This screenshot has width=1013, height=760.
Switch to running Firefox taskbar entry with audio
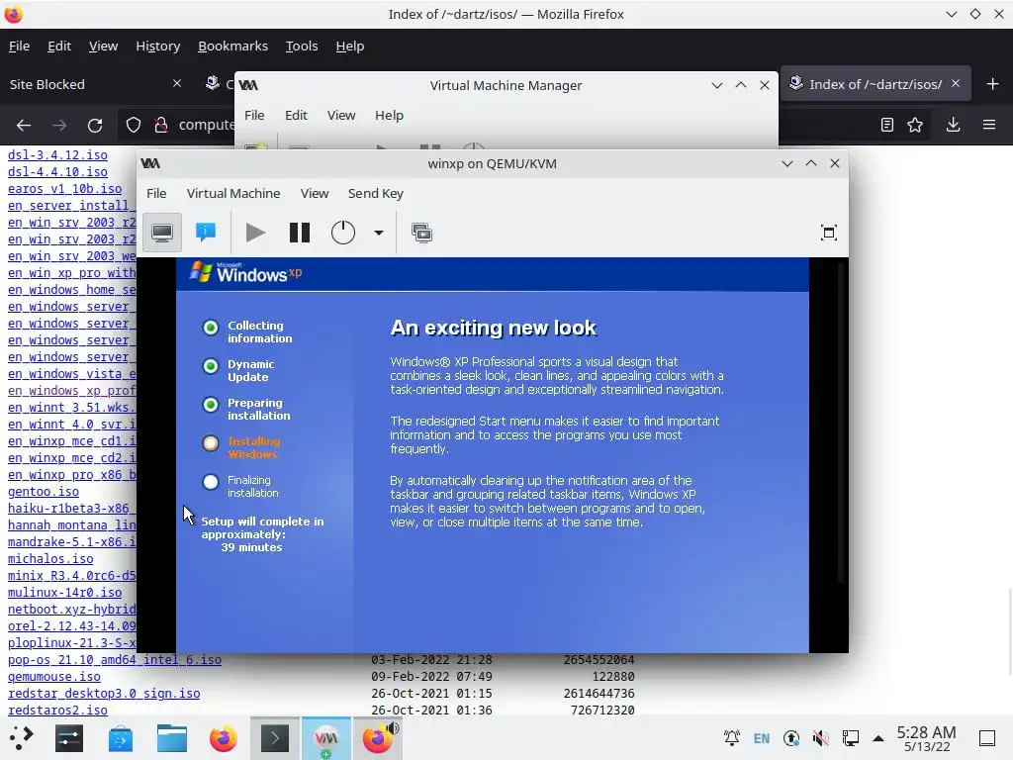[378, 738]
